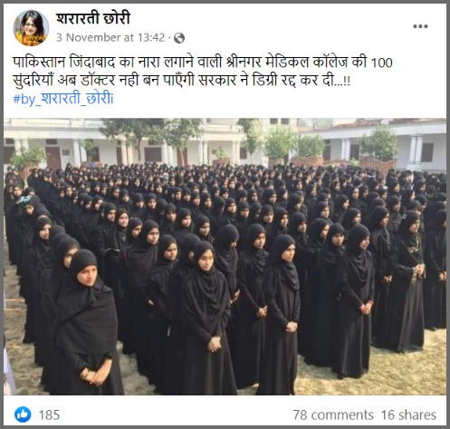Click the 13:42 time in the post header
450x429 pixels.
(151, 38)
